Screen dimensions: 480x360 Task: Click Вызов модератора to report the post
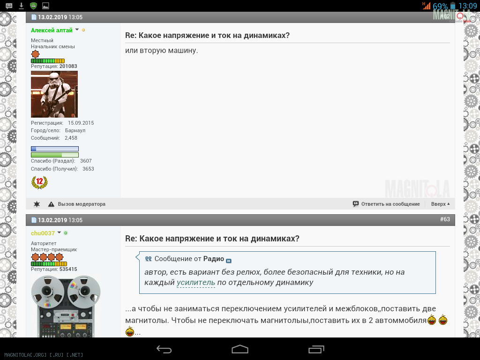pyautogui.click(x=81, y=204)
